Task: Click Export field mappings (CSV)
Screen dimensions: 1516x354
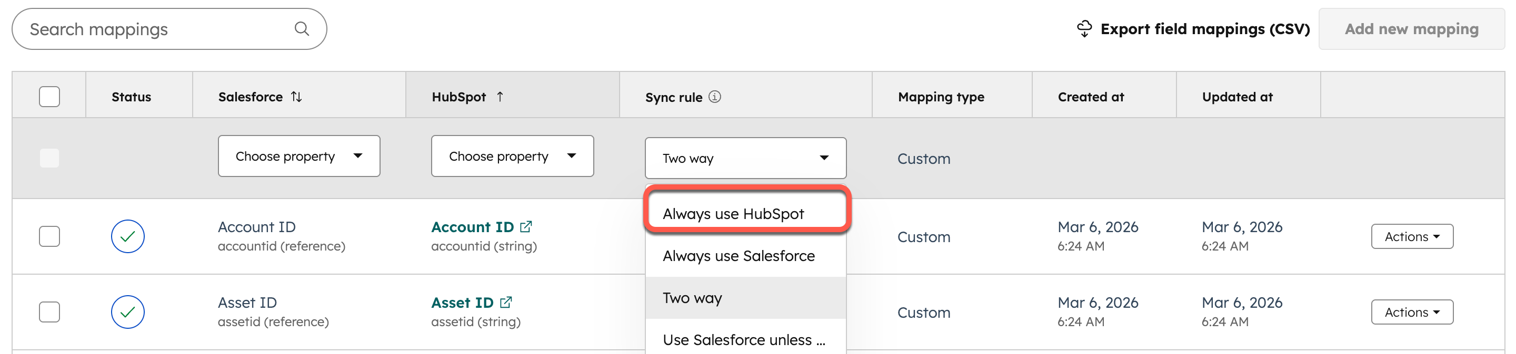Action: tap(1193, 29)
